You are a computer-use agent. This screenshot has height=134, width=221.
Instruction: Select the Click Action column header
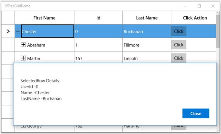(x=193, y=18)
